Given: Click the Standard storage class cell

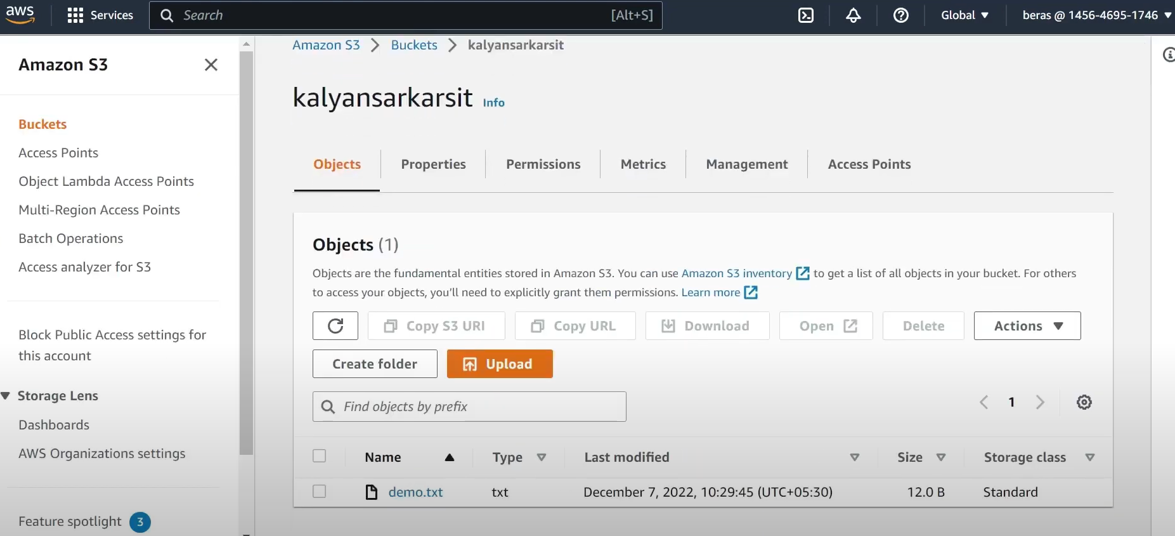Looking at the screenshot, I should 1010,492.
